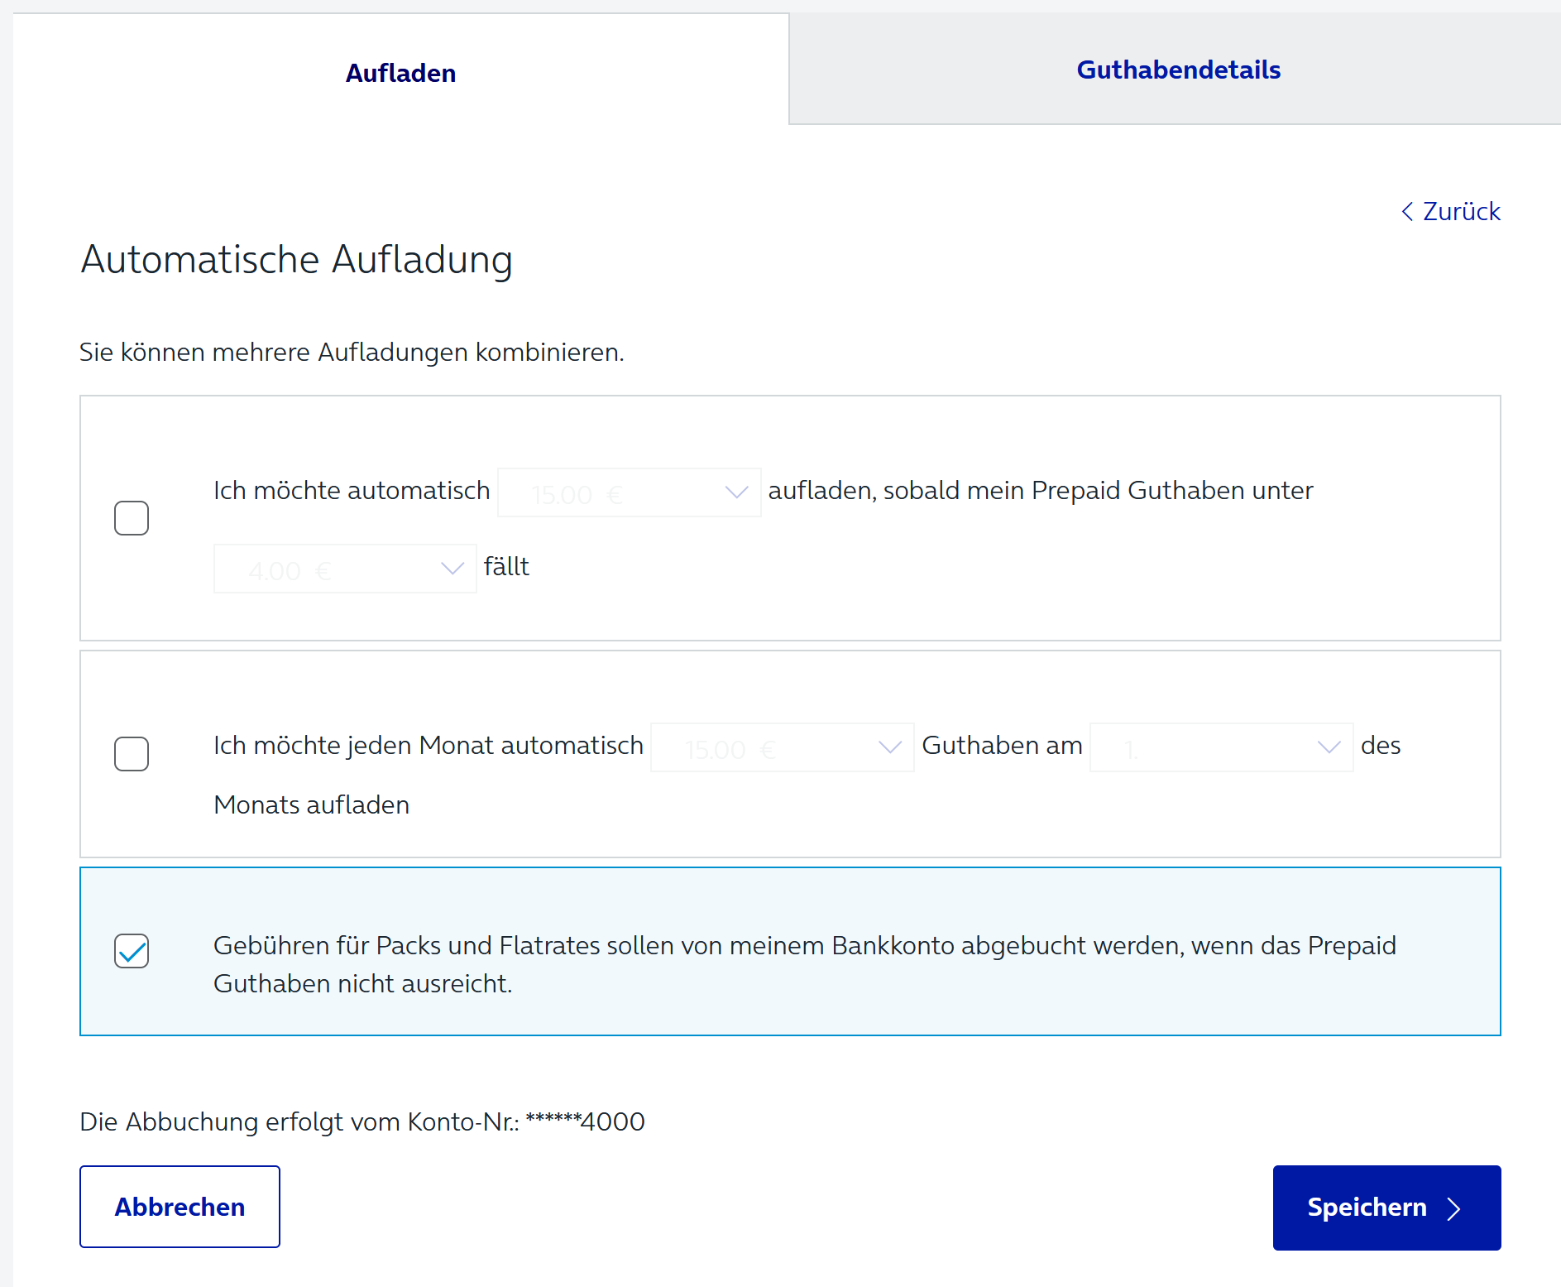The image size is (1561, 1287).
Task: Click the 'Gebühren für Packs und Flatrates' label text
Action: click(x=803, y=946)
